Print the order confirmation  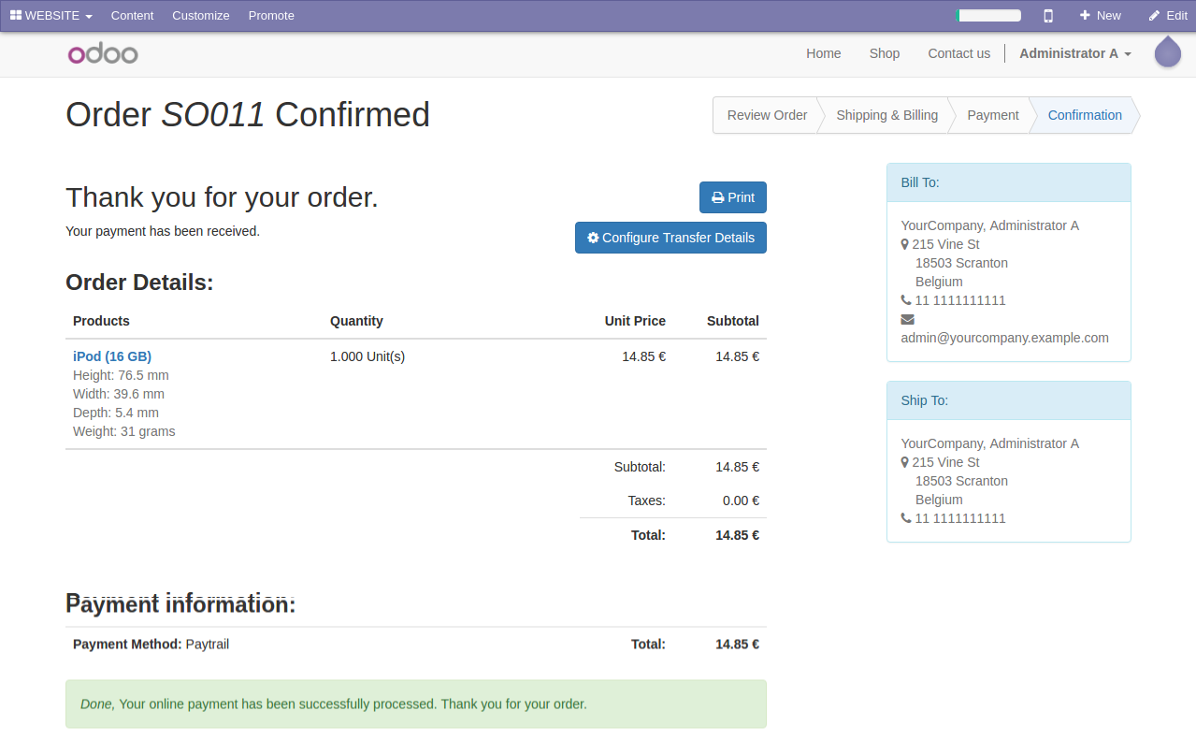733,197
